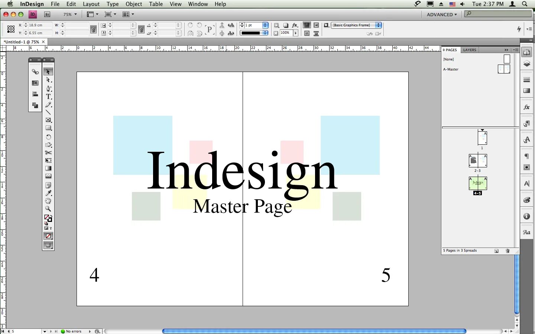Viewport: 535px width, 334px height.
Task: Open the stroke weight 1 pt dropdown
Action: click(x=265, y=25)
